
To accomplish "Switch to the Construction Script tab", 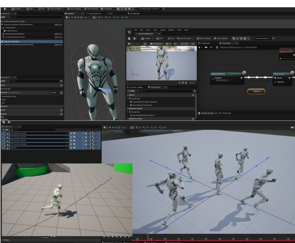I will 95,14.
